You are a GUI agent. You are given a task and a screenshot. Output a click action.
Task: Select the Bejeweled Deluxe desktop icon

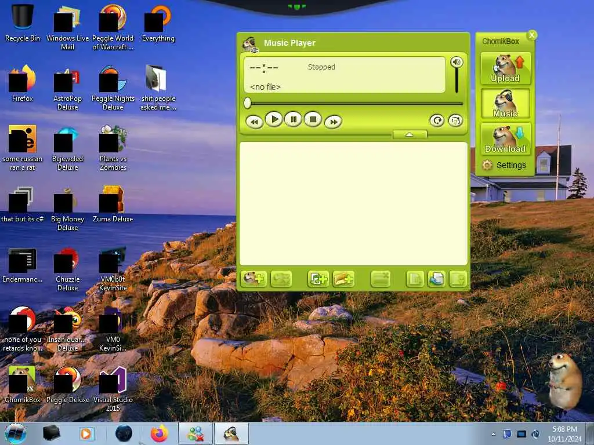(x=67, y=148)
